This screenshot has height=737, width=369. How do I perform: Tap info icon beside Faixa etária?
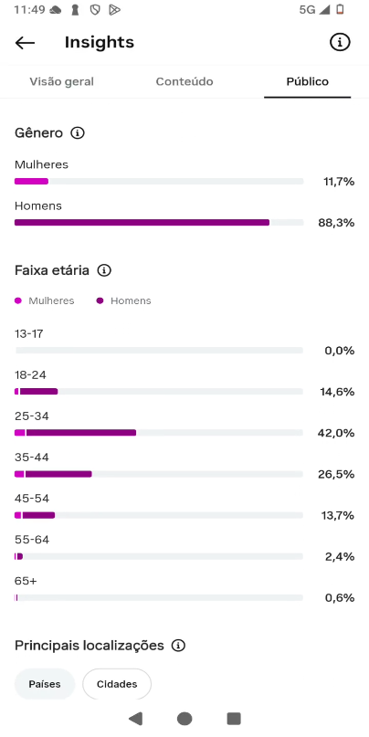coord(104,270)
